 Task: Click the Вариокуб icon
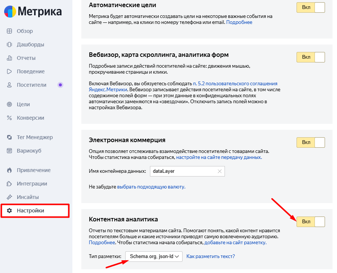coord(9,151)
